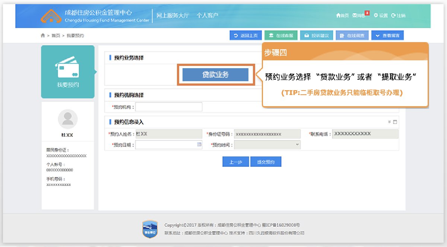447x247 pixels.
Task: Maximize the 预约信息录入 panel using square icon
Action: [395, 122]
